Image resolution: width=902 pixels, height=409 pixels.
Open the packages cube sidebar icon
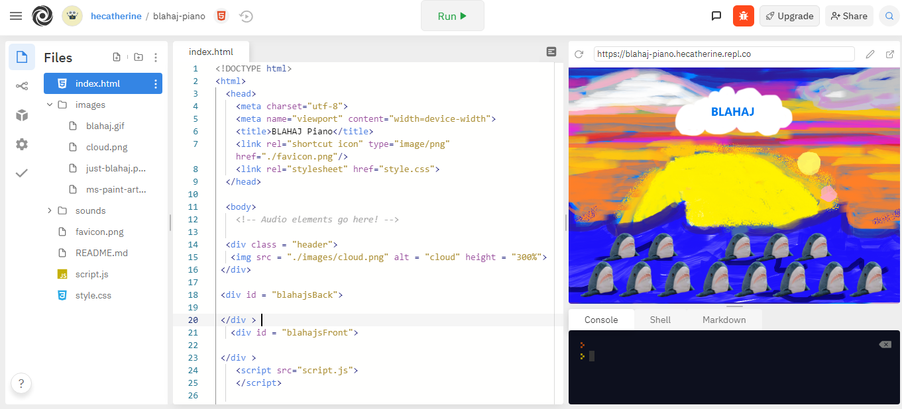point(22,115)
